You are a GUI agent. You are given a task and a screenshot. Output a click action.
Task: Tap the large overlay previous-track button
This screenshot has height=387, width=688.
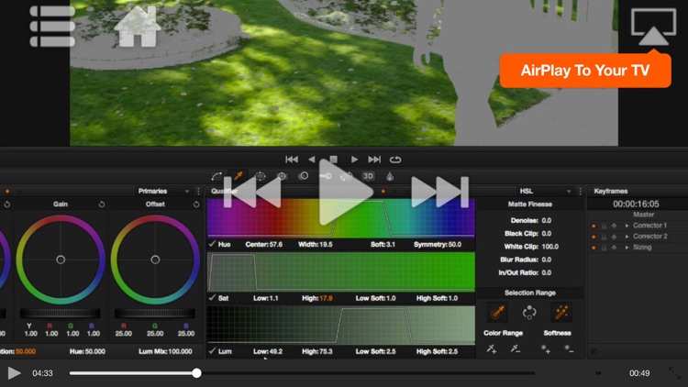pyautogui.click(x=253, y=193)
